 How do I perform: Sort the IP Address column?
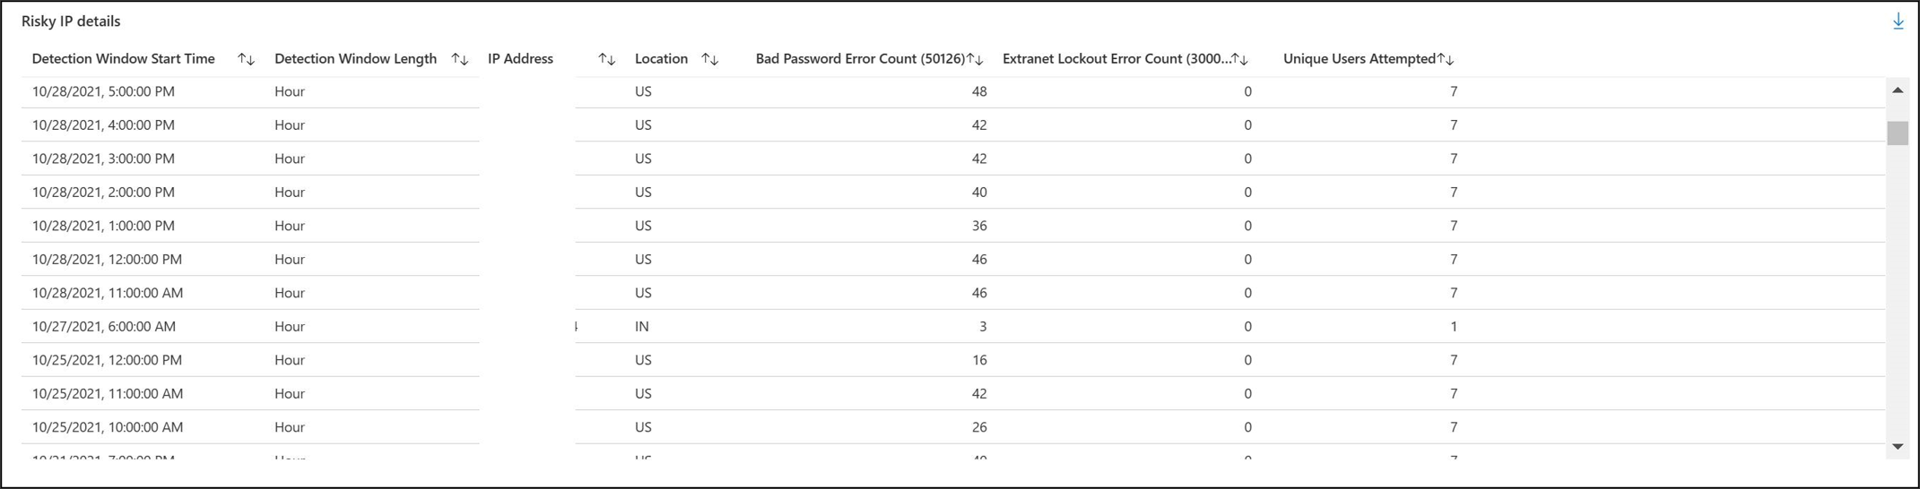click(606, 59)
